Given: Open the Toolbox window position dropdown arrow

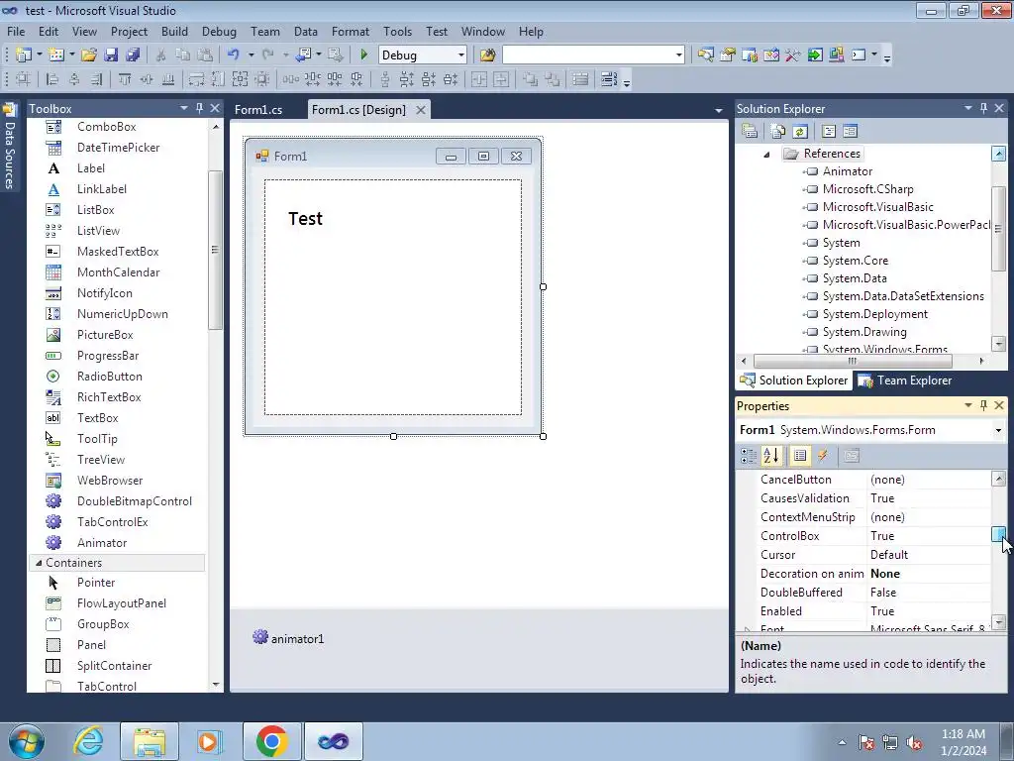Looking at the screenshot, I should point(183,108).
